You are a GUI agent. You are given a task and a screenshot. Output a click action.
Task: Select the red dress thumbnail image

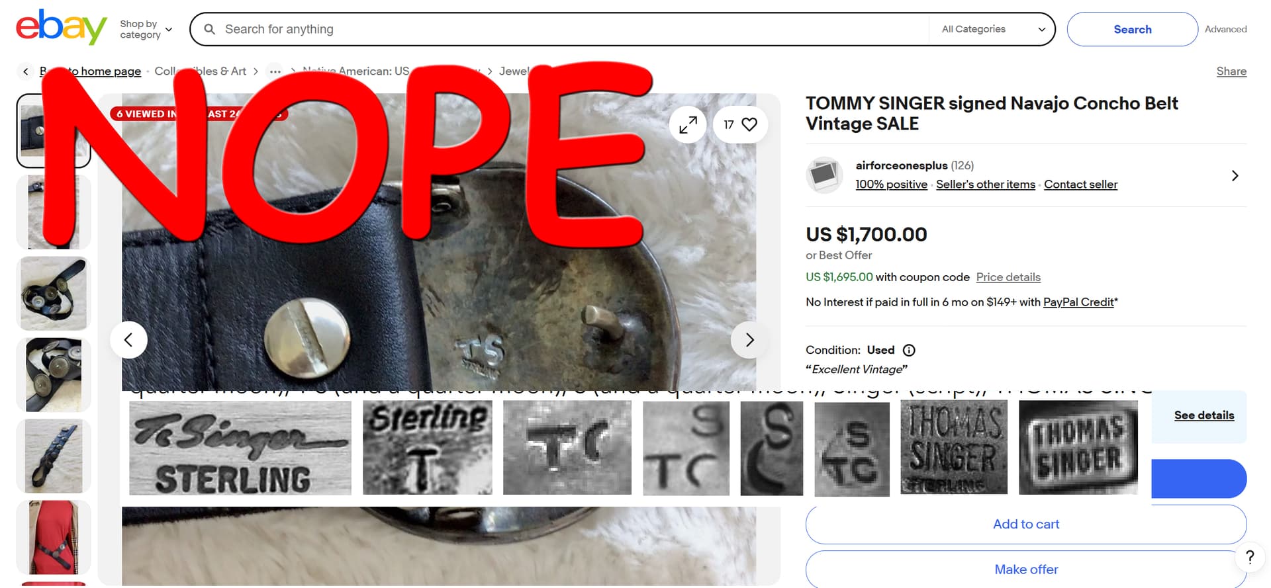[54, 537]
